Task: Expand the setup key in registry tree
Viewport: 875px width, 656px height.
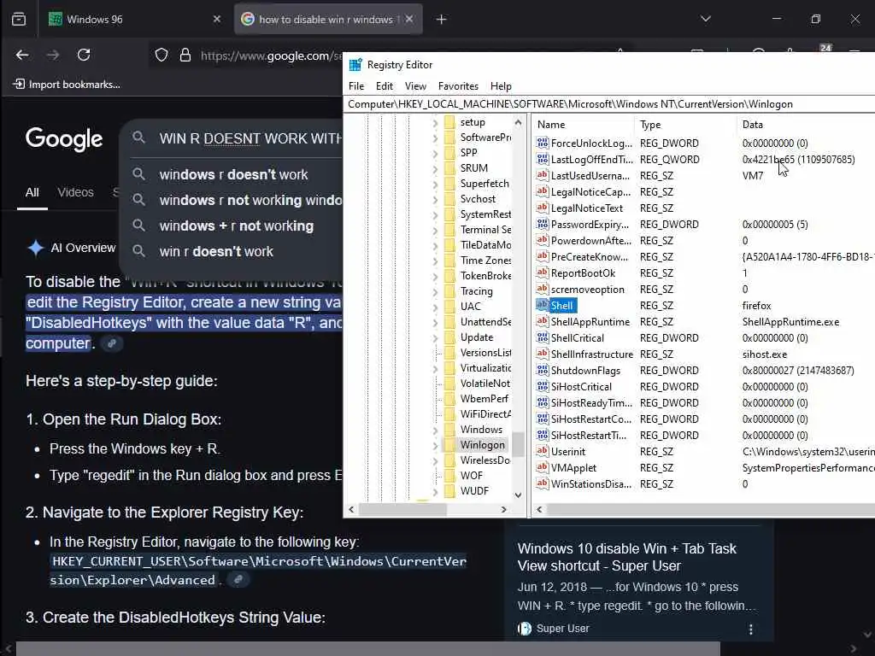Action: click(435, 123)
